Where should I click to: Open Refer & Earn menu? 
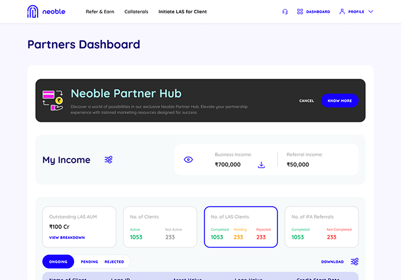pos(100,12)
